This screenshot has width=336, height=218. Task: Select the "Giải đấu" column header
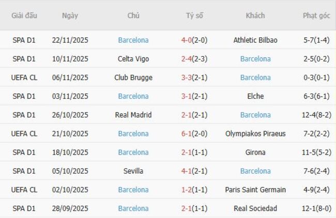pyautogui.click(x=24, y=15)
